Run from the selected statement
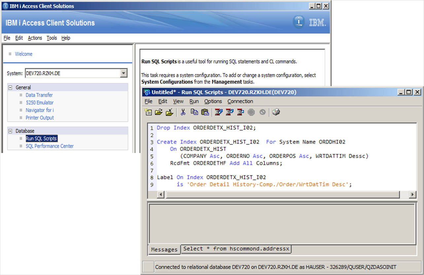 tap(229, 112)
